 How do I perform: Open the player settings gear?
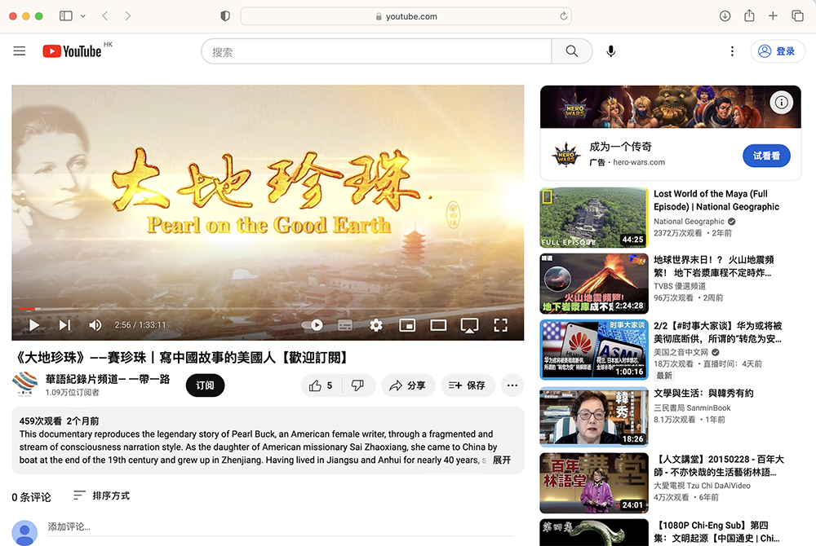click(x=375, y=325)
